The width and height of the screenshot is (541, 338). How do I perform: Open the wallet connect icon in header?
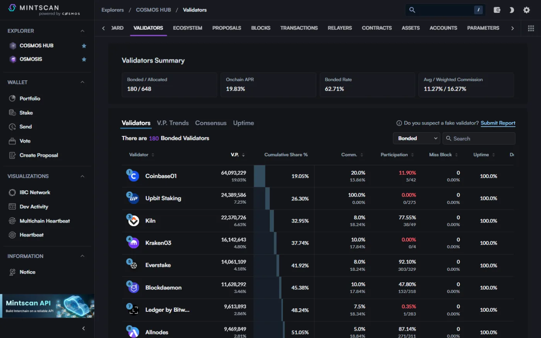coord(497,10)
